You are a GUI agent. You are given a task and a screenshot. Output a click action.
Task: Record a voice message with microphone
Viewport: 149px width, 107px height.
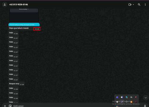(x=145, y=106)
